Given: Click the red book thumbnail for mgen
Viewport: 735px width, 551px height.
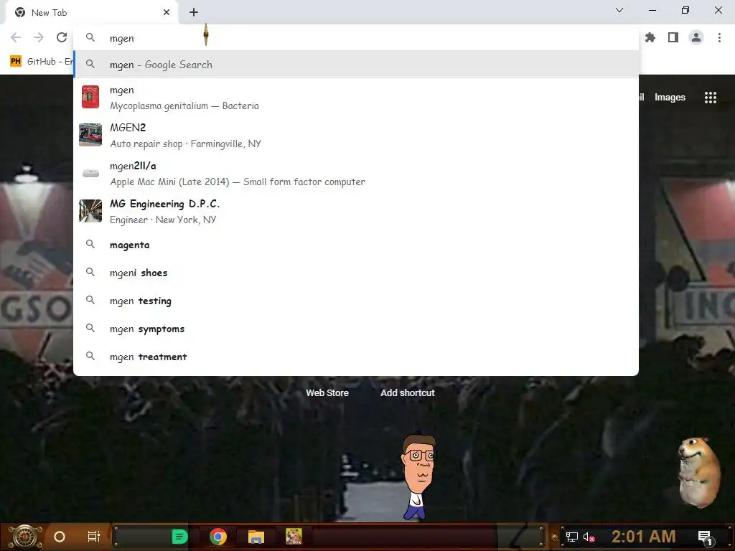Looking at the screenshot, I should tap(90, 97).
